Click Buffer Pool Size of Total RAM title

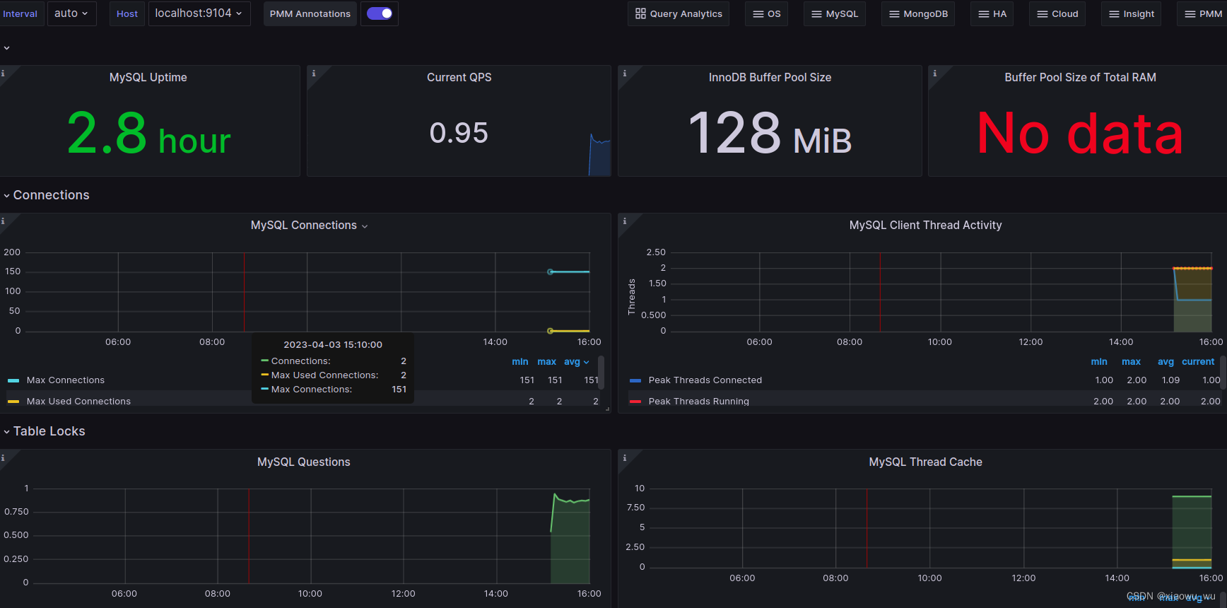click(1080, 78)
